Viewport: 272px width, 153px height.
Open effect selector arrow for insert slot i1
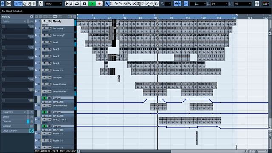[3, 30]
